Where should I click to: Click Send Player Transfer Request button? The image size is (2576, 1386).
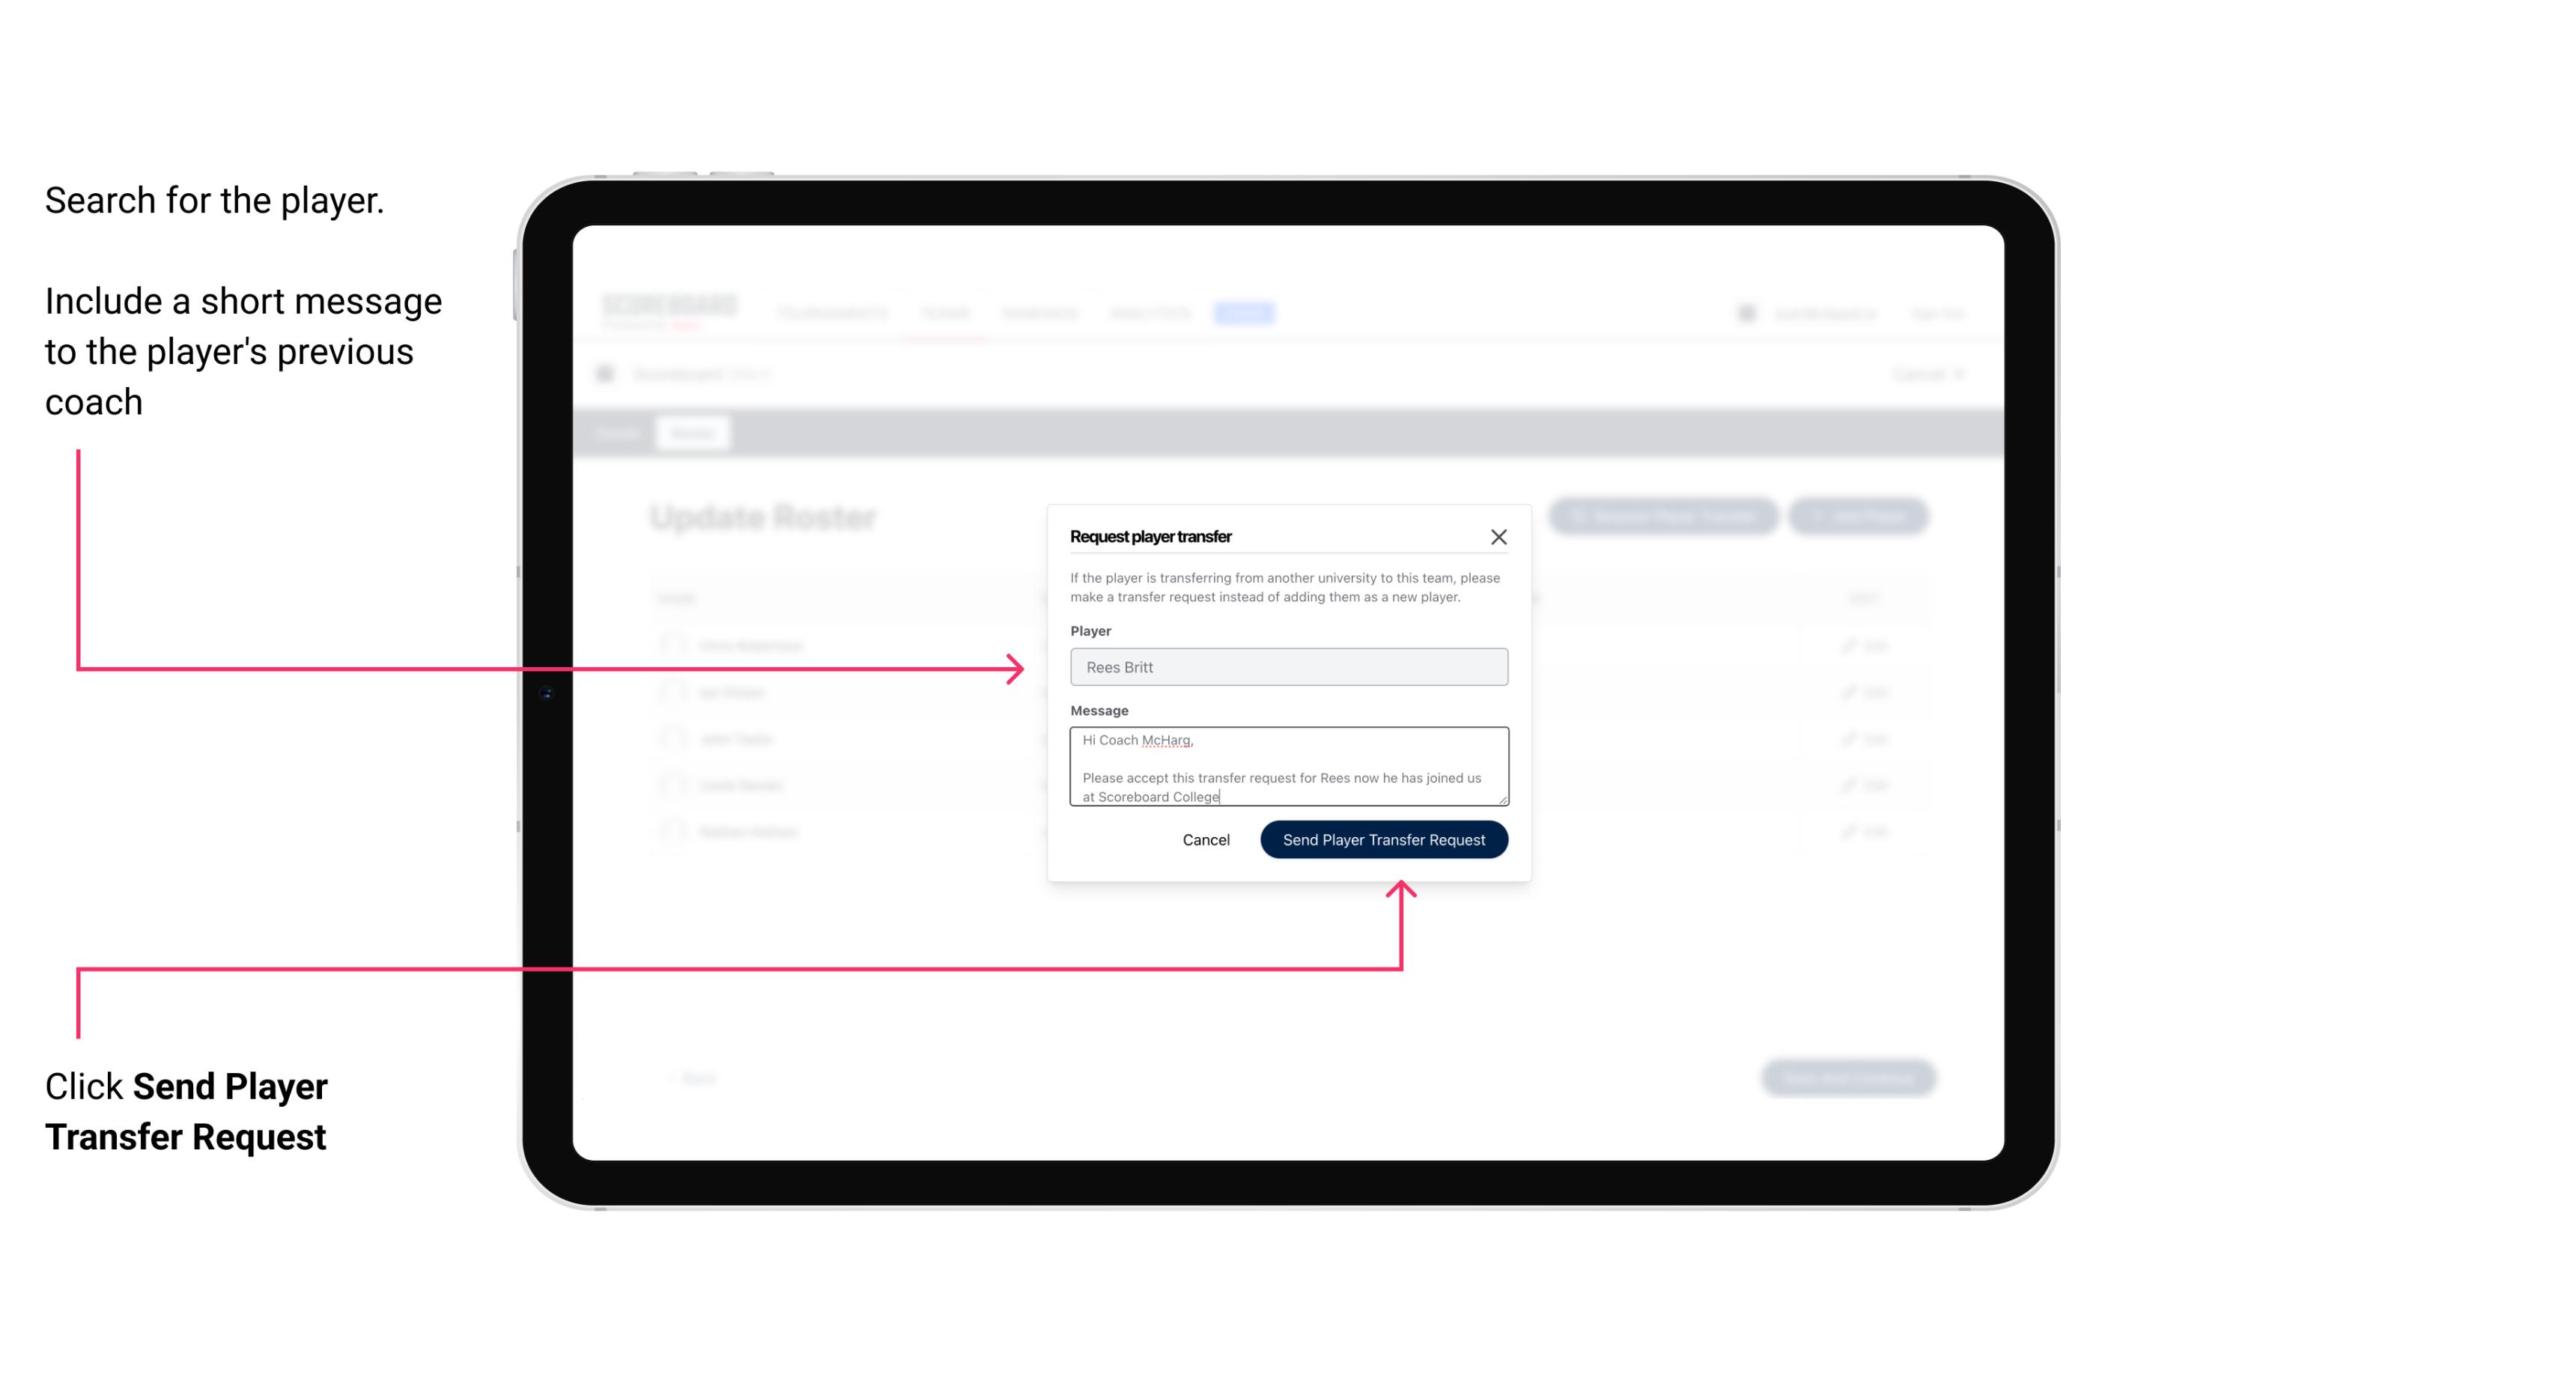(x=1383, y=838)
